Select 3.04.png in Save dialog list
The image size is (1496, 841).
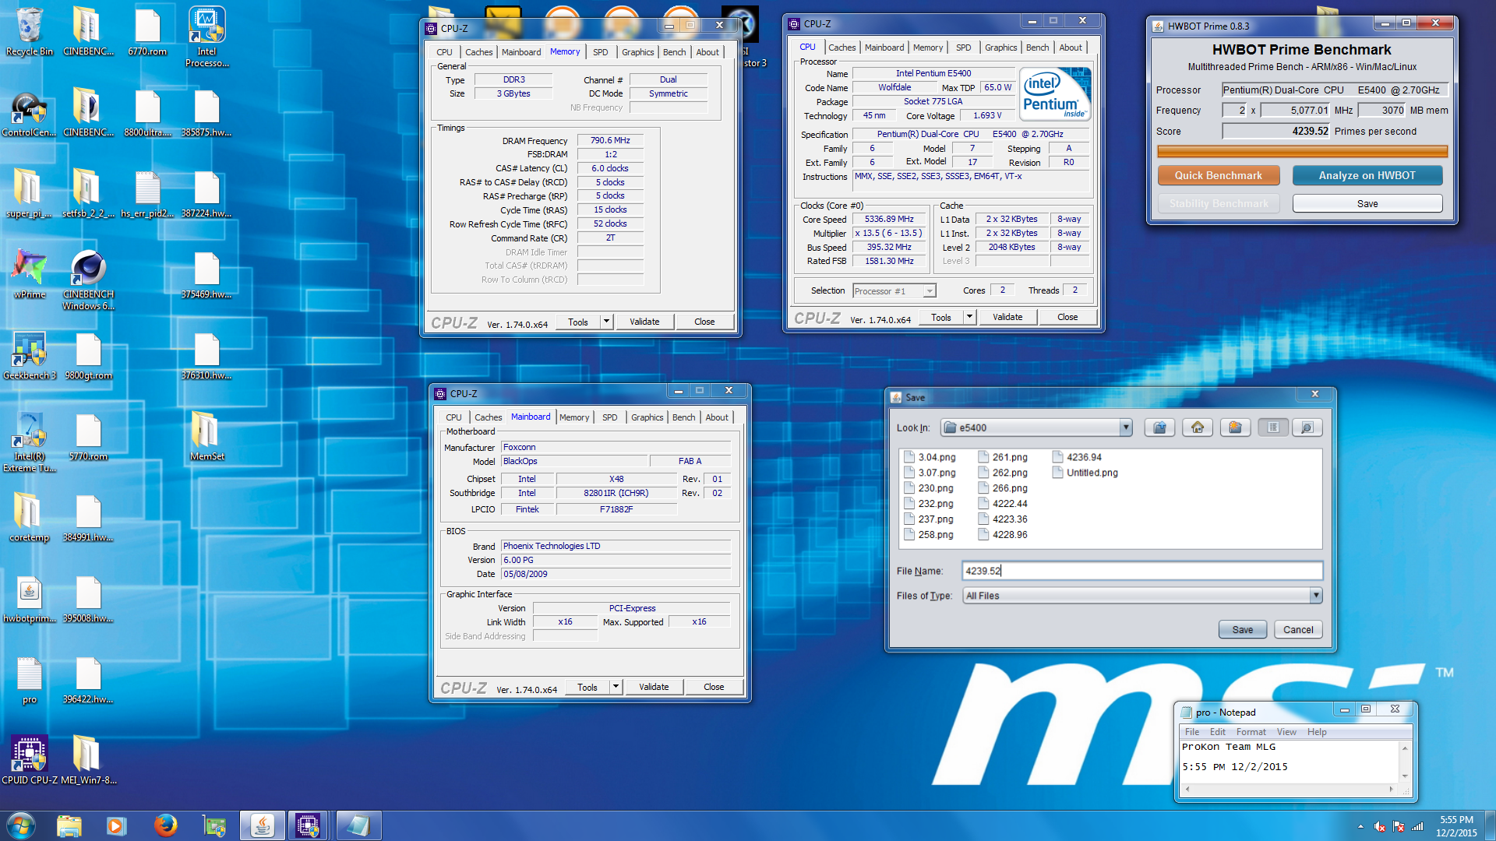930,457
